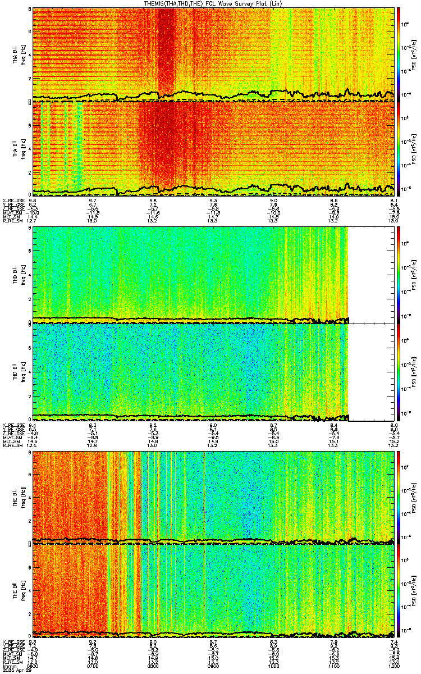Click the 0600 time tick label

click(x=33, y=666)
